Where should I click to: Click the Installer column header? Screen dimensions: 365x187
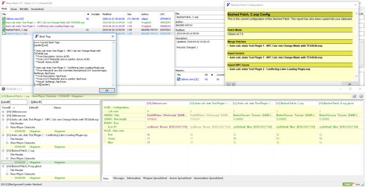point(96,14)
